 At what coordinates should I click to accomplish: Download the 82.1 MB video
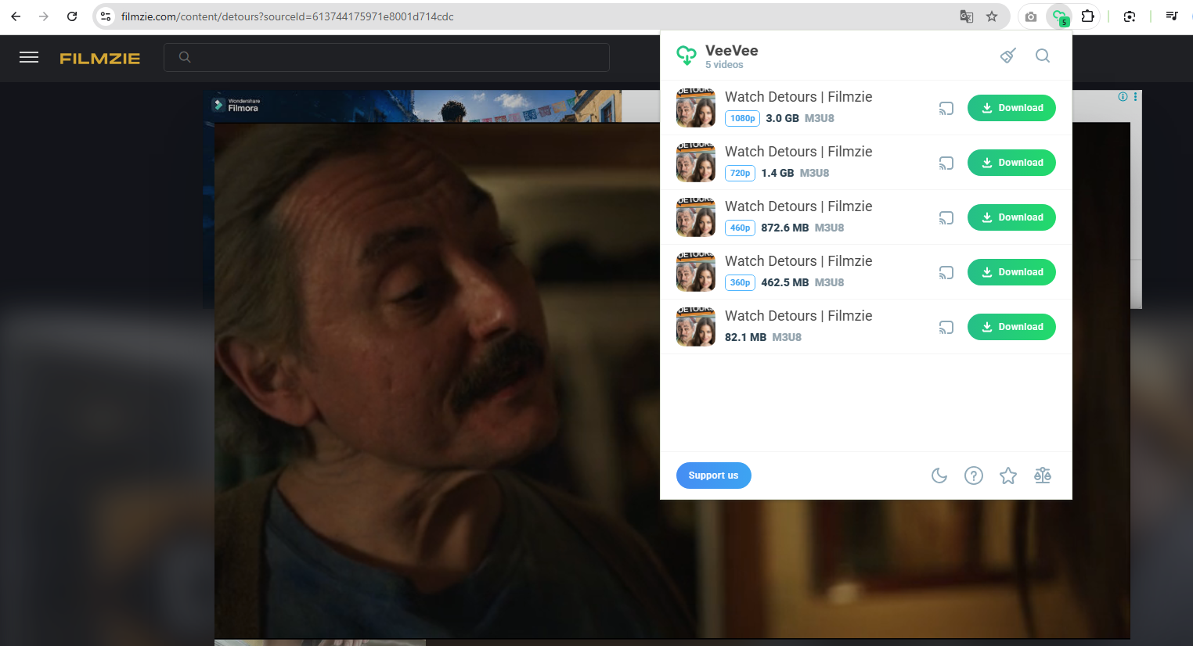coord(1011,327)
